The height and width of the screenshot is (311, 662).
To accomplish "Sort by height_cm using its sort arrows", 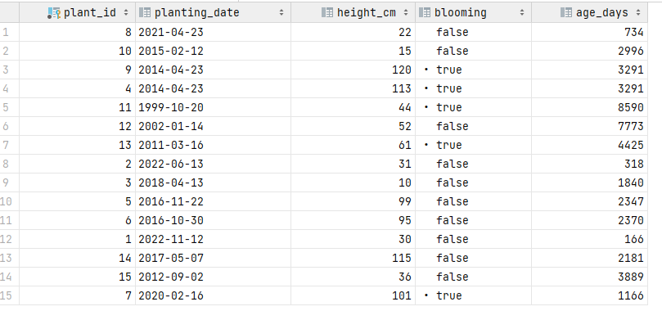I will tap(406, 13).
